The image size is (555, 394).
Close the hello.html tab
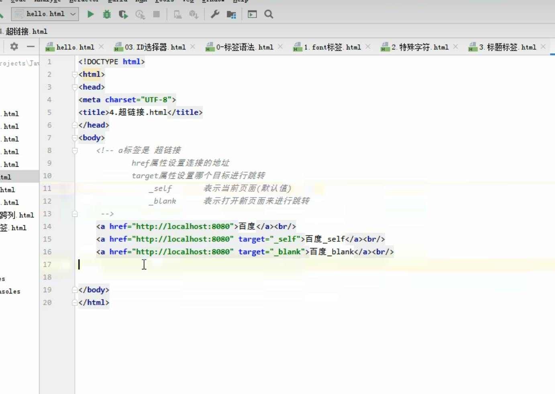tap(101, 47)
